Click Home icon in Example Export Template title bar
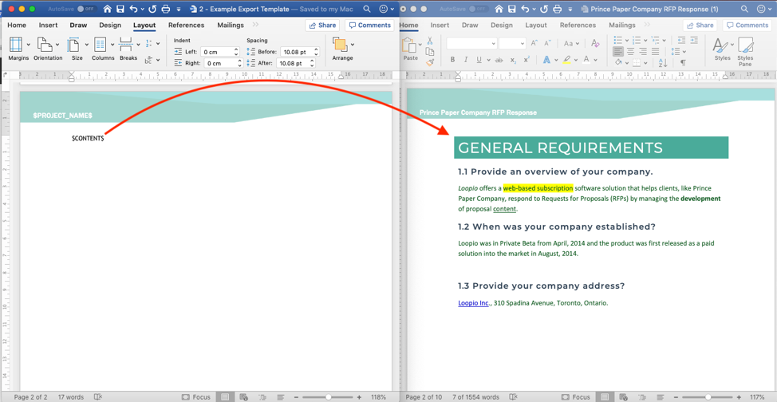Viewport: 777px width, 402px height. 108,9
